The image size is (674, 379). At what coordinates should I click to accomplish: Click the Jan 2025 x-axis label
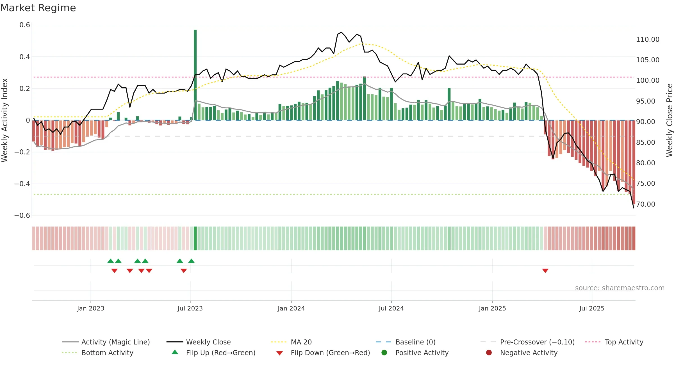click(492, 308)
